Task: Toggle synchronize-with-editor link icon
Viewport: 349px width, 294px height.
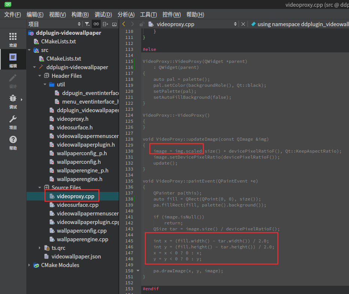Action: pyautogui.click(x=96, y=24)
